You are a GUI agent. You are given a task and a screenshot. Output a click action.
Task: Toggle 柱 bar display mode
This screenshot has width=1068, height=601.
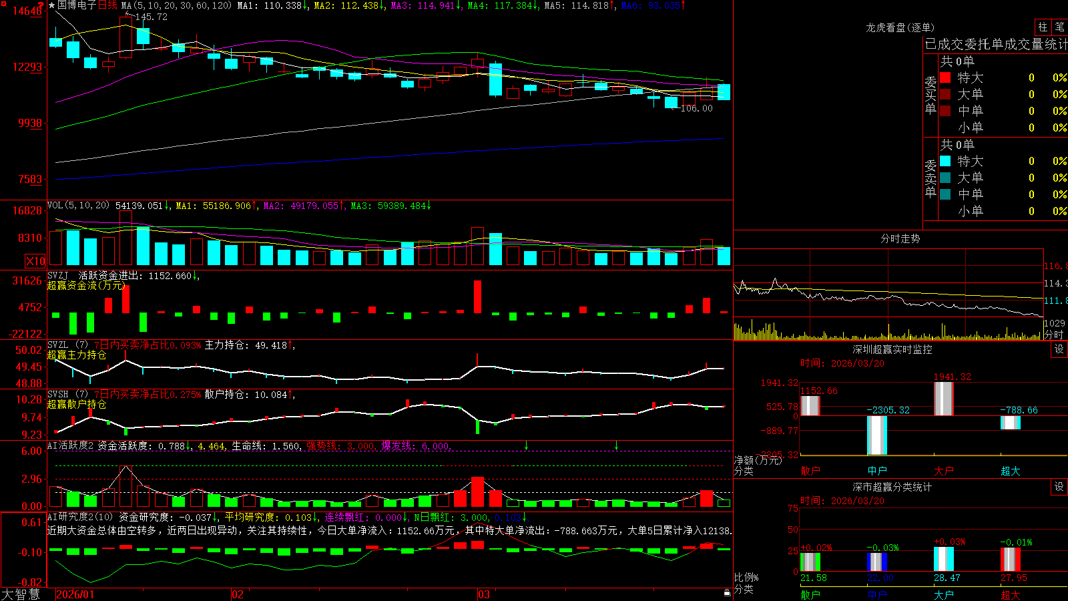click(1043, 27)
